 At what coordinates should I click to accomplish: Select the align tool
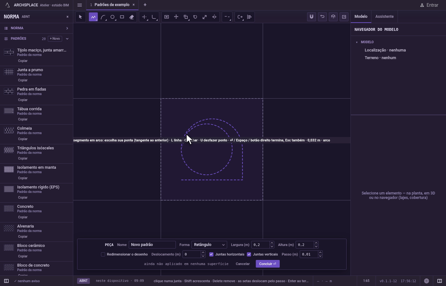tap(249, 17)
